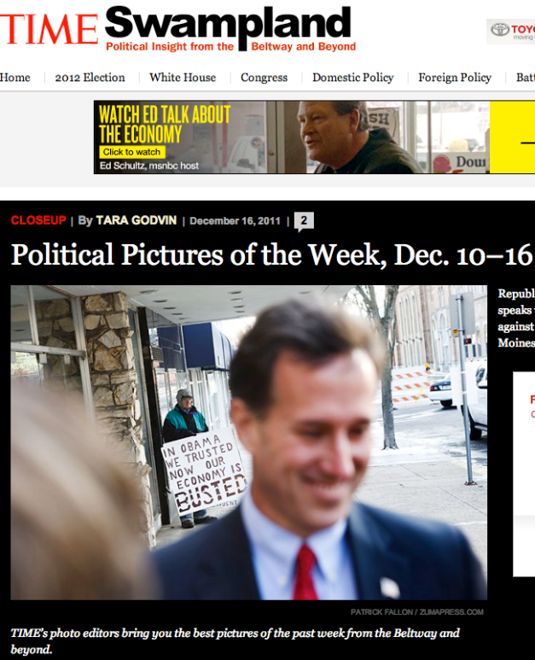535x660 pixels.
Task: Click the December 16, 2011 date
Action: point(235,221)
